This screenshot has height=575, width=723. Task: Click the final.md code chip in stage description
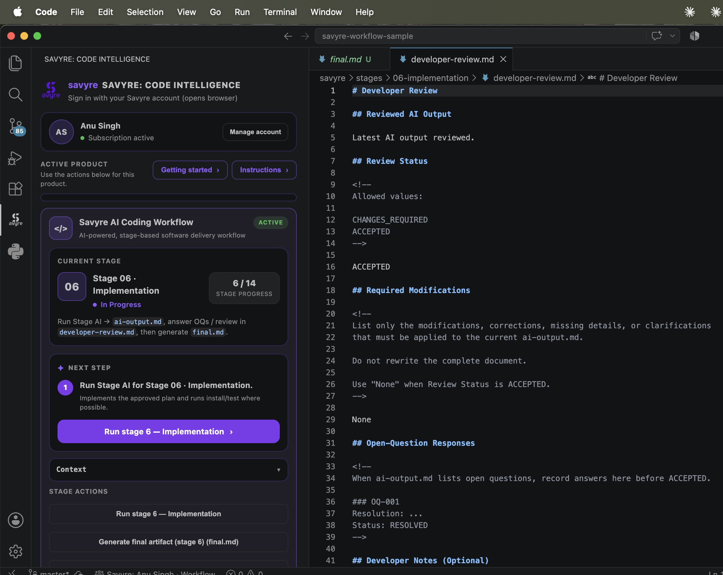(x=208, y=332)
